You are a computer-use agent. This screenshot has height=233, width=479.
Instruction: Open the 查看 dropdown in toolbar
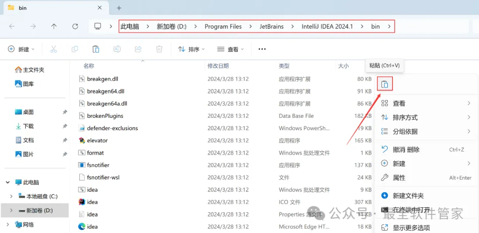(230, 49)
